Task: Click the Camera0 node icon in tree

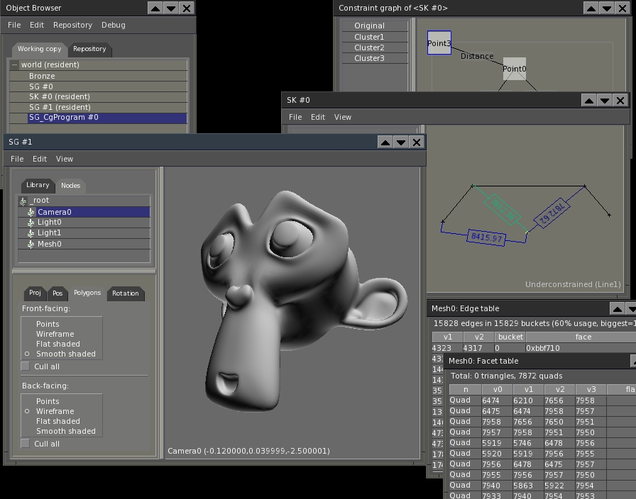Action: (x=31, y=212)
